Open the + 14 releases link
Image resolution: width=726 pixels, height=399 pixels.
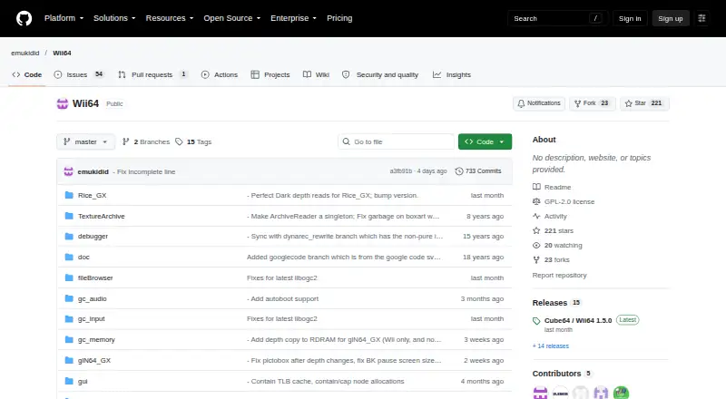pos(551,345)
